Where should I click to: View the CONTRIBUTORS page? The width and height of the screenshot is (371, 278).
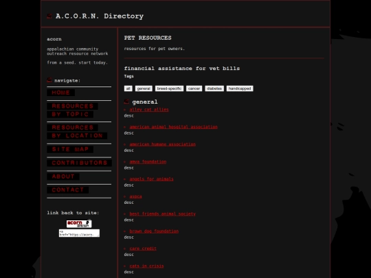79,163
